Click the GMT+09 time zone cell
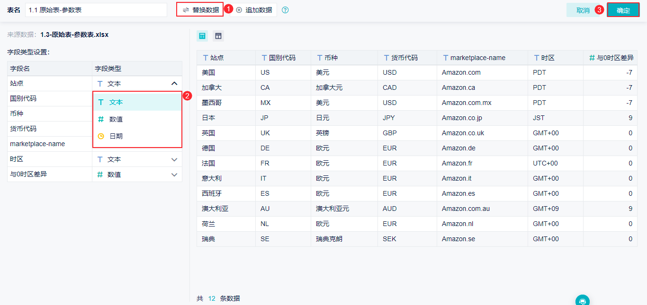This screenshot has height=305, width=647. (x=556, y=209)
